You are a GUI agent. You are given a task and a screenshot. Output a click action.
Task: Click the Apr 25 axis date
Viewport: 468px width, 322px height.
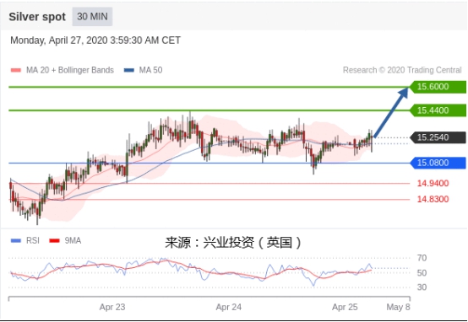[x=345, y=307]
